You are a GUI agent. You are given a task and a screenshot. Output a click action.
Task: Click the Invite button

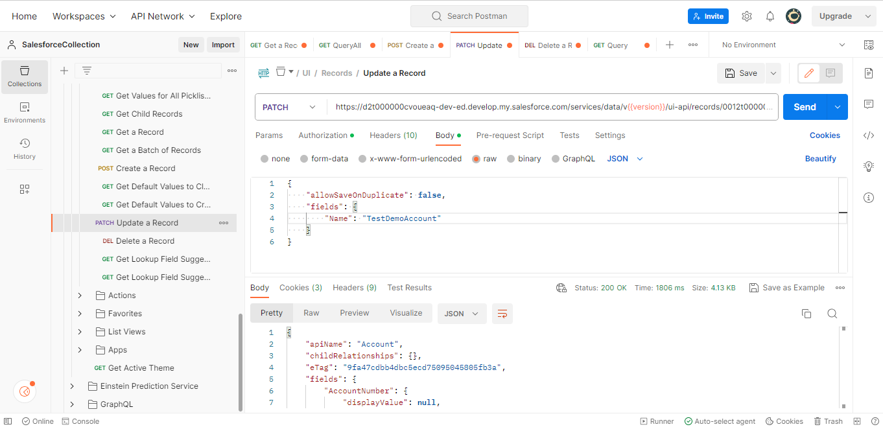[x=708, y=16]
